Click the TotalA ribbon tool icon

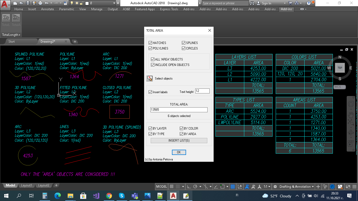pos(16,18)
